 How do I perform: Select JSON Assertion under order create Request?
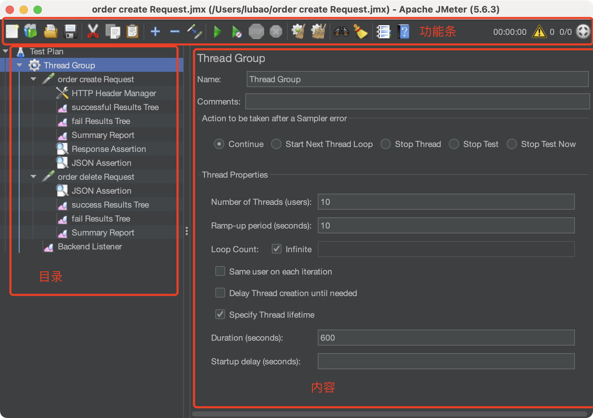101,163
